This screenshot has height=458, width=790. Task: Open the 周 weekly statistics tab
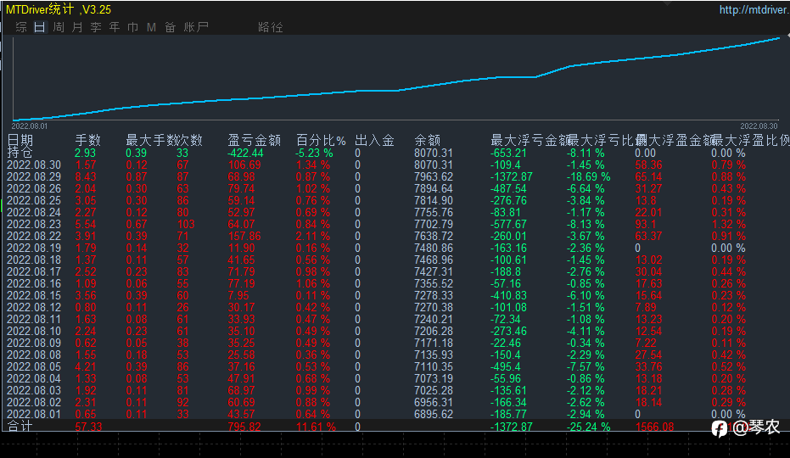[59, 27]
